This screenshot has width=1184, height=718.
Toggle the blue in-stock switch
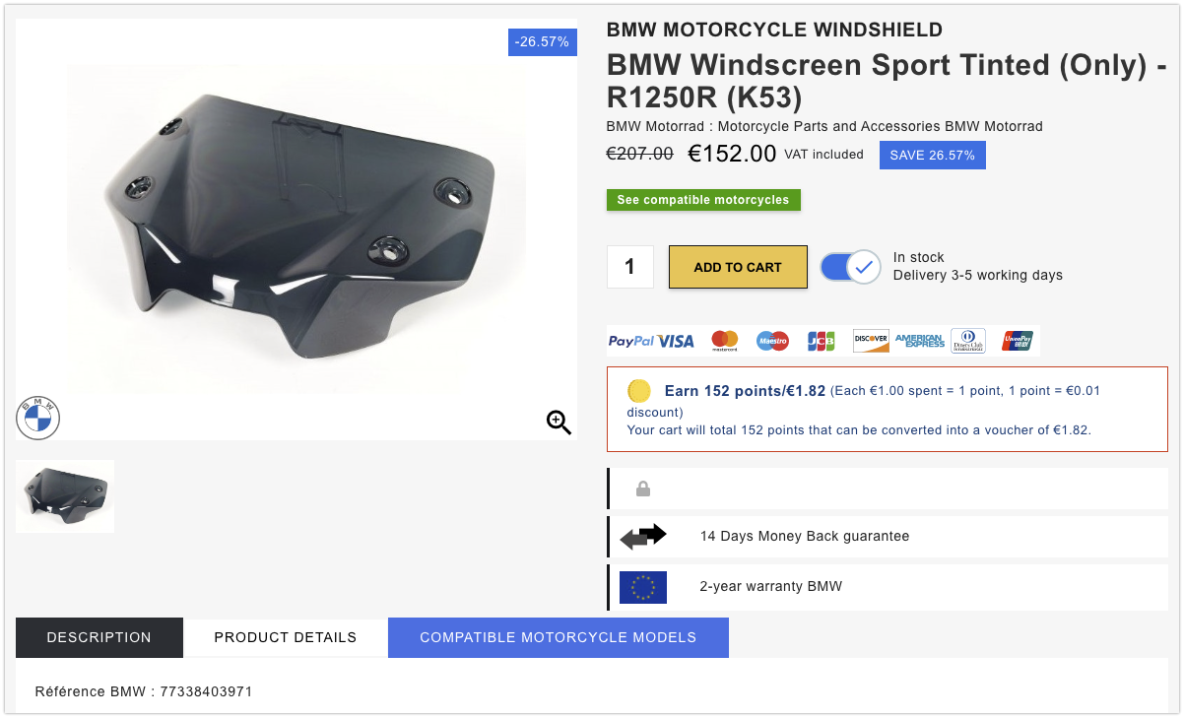click(850, 267)
